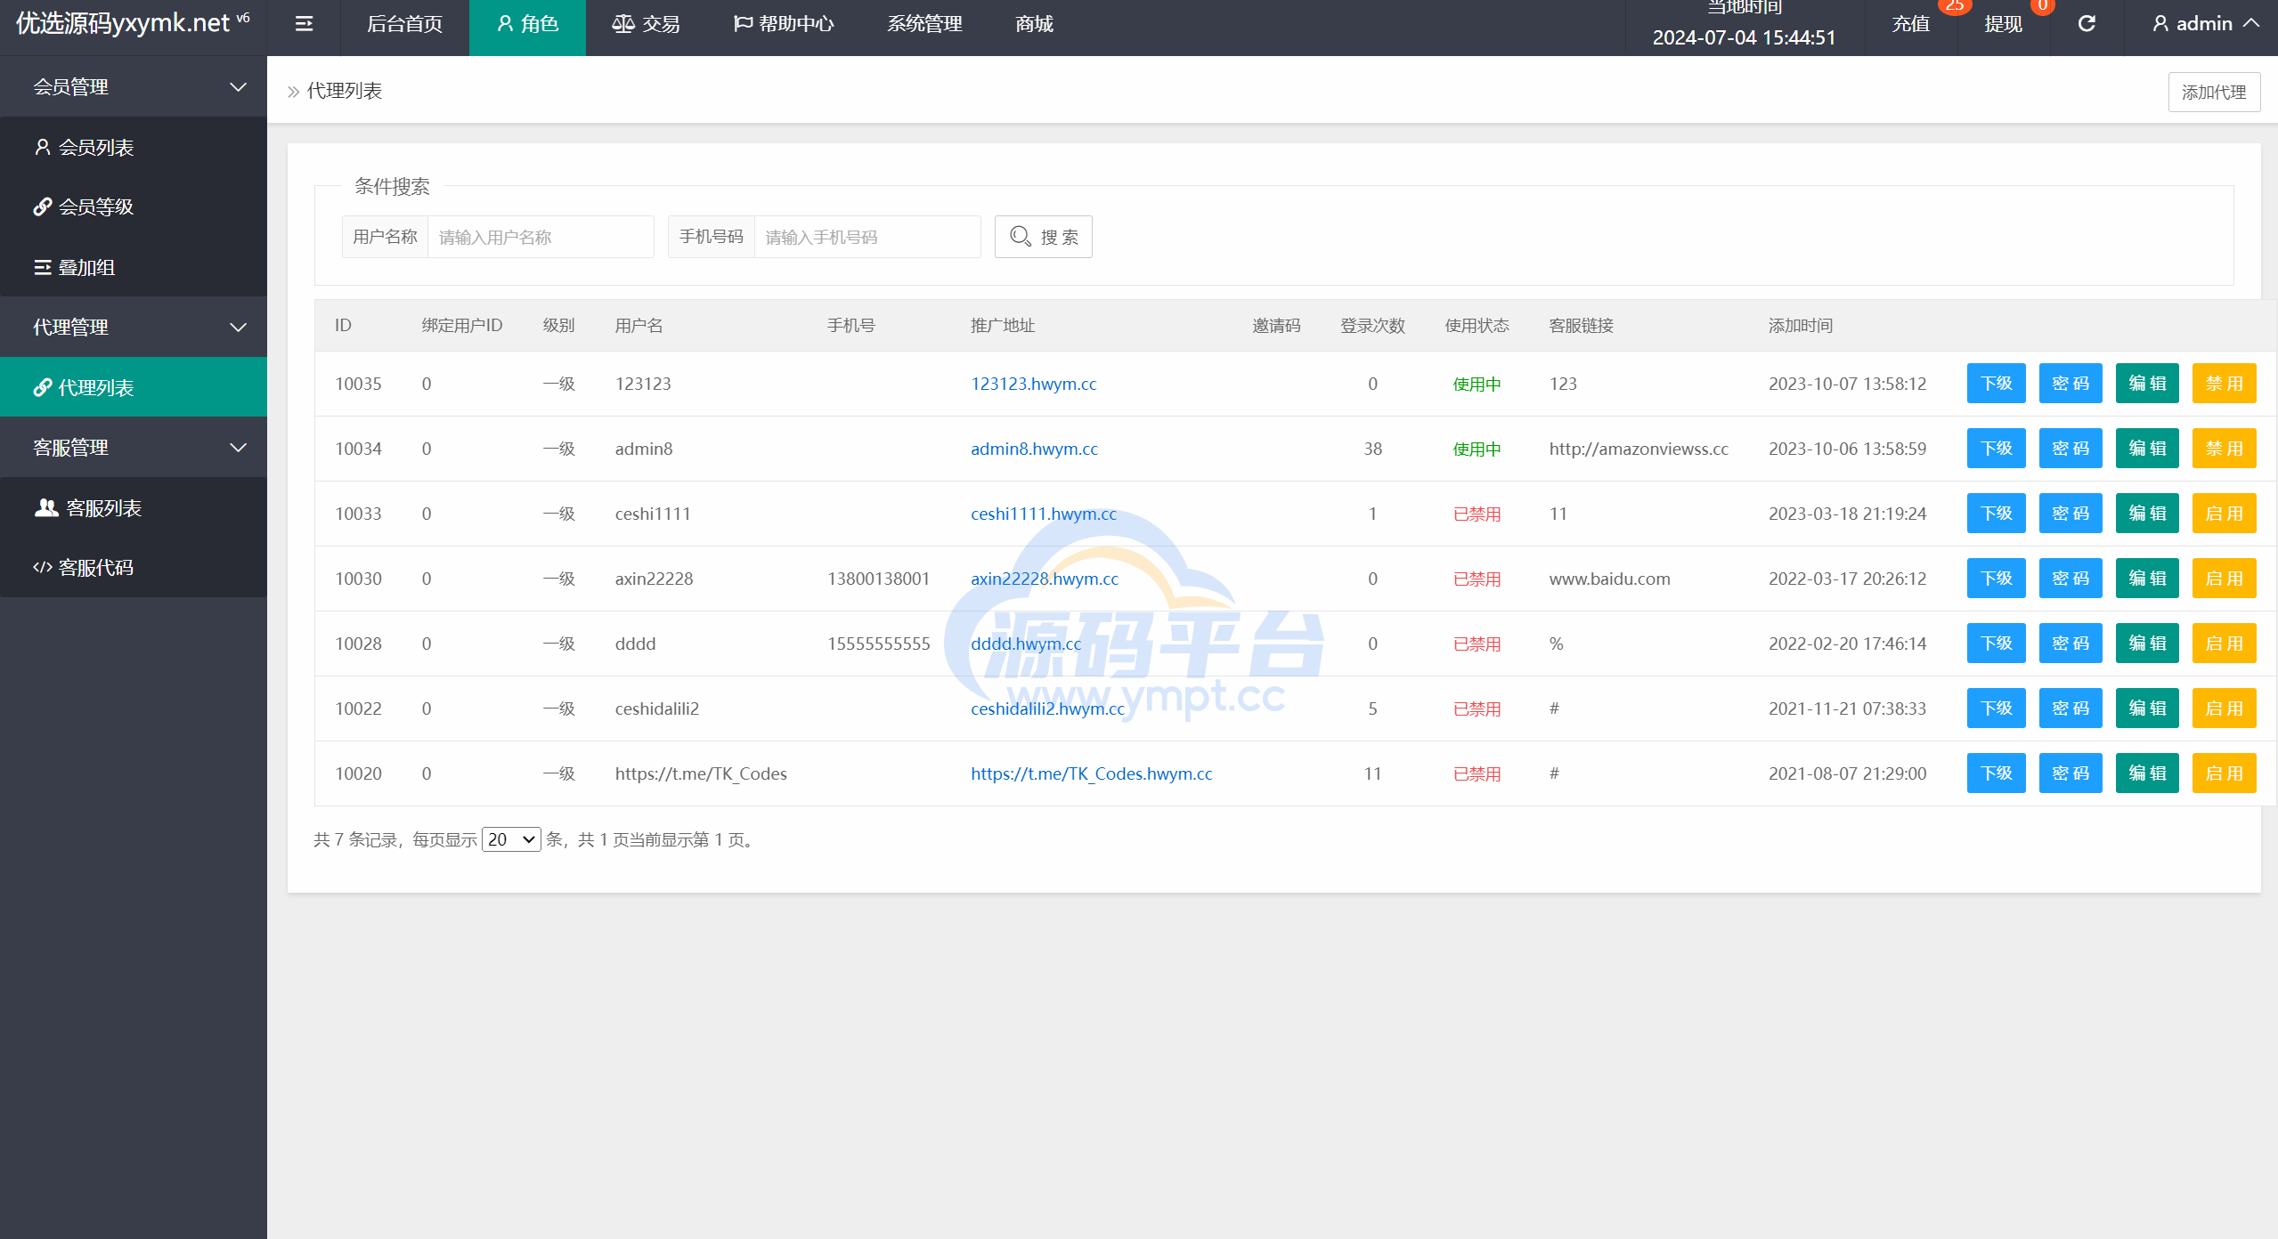Click the magnifier icon in search button
This screenshot has height=1239, width=2278.
(x=1021, y=237)
